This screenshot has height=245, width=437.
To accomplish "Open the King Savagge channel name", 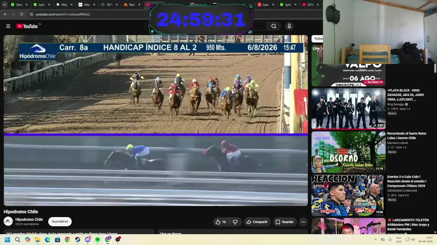I will (x=395, y=104).
